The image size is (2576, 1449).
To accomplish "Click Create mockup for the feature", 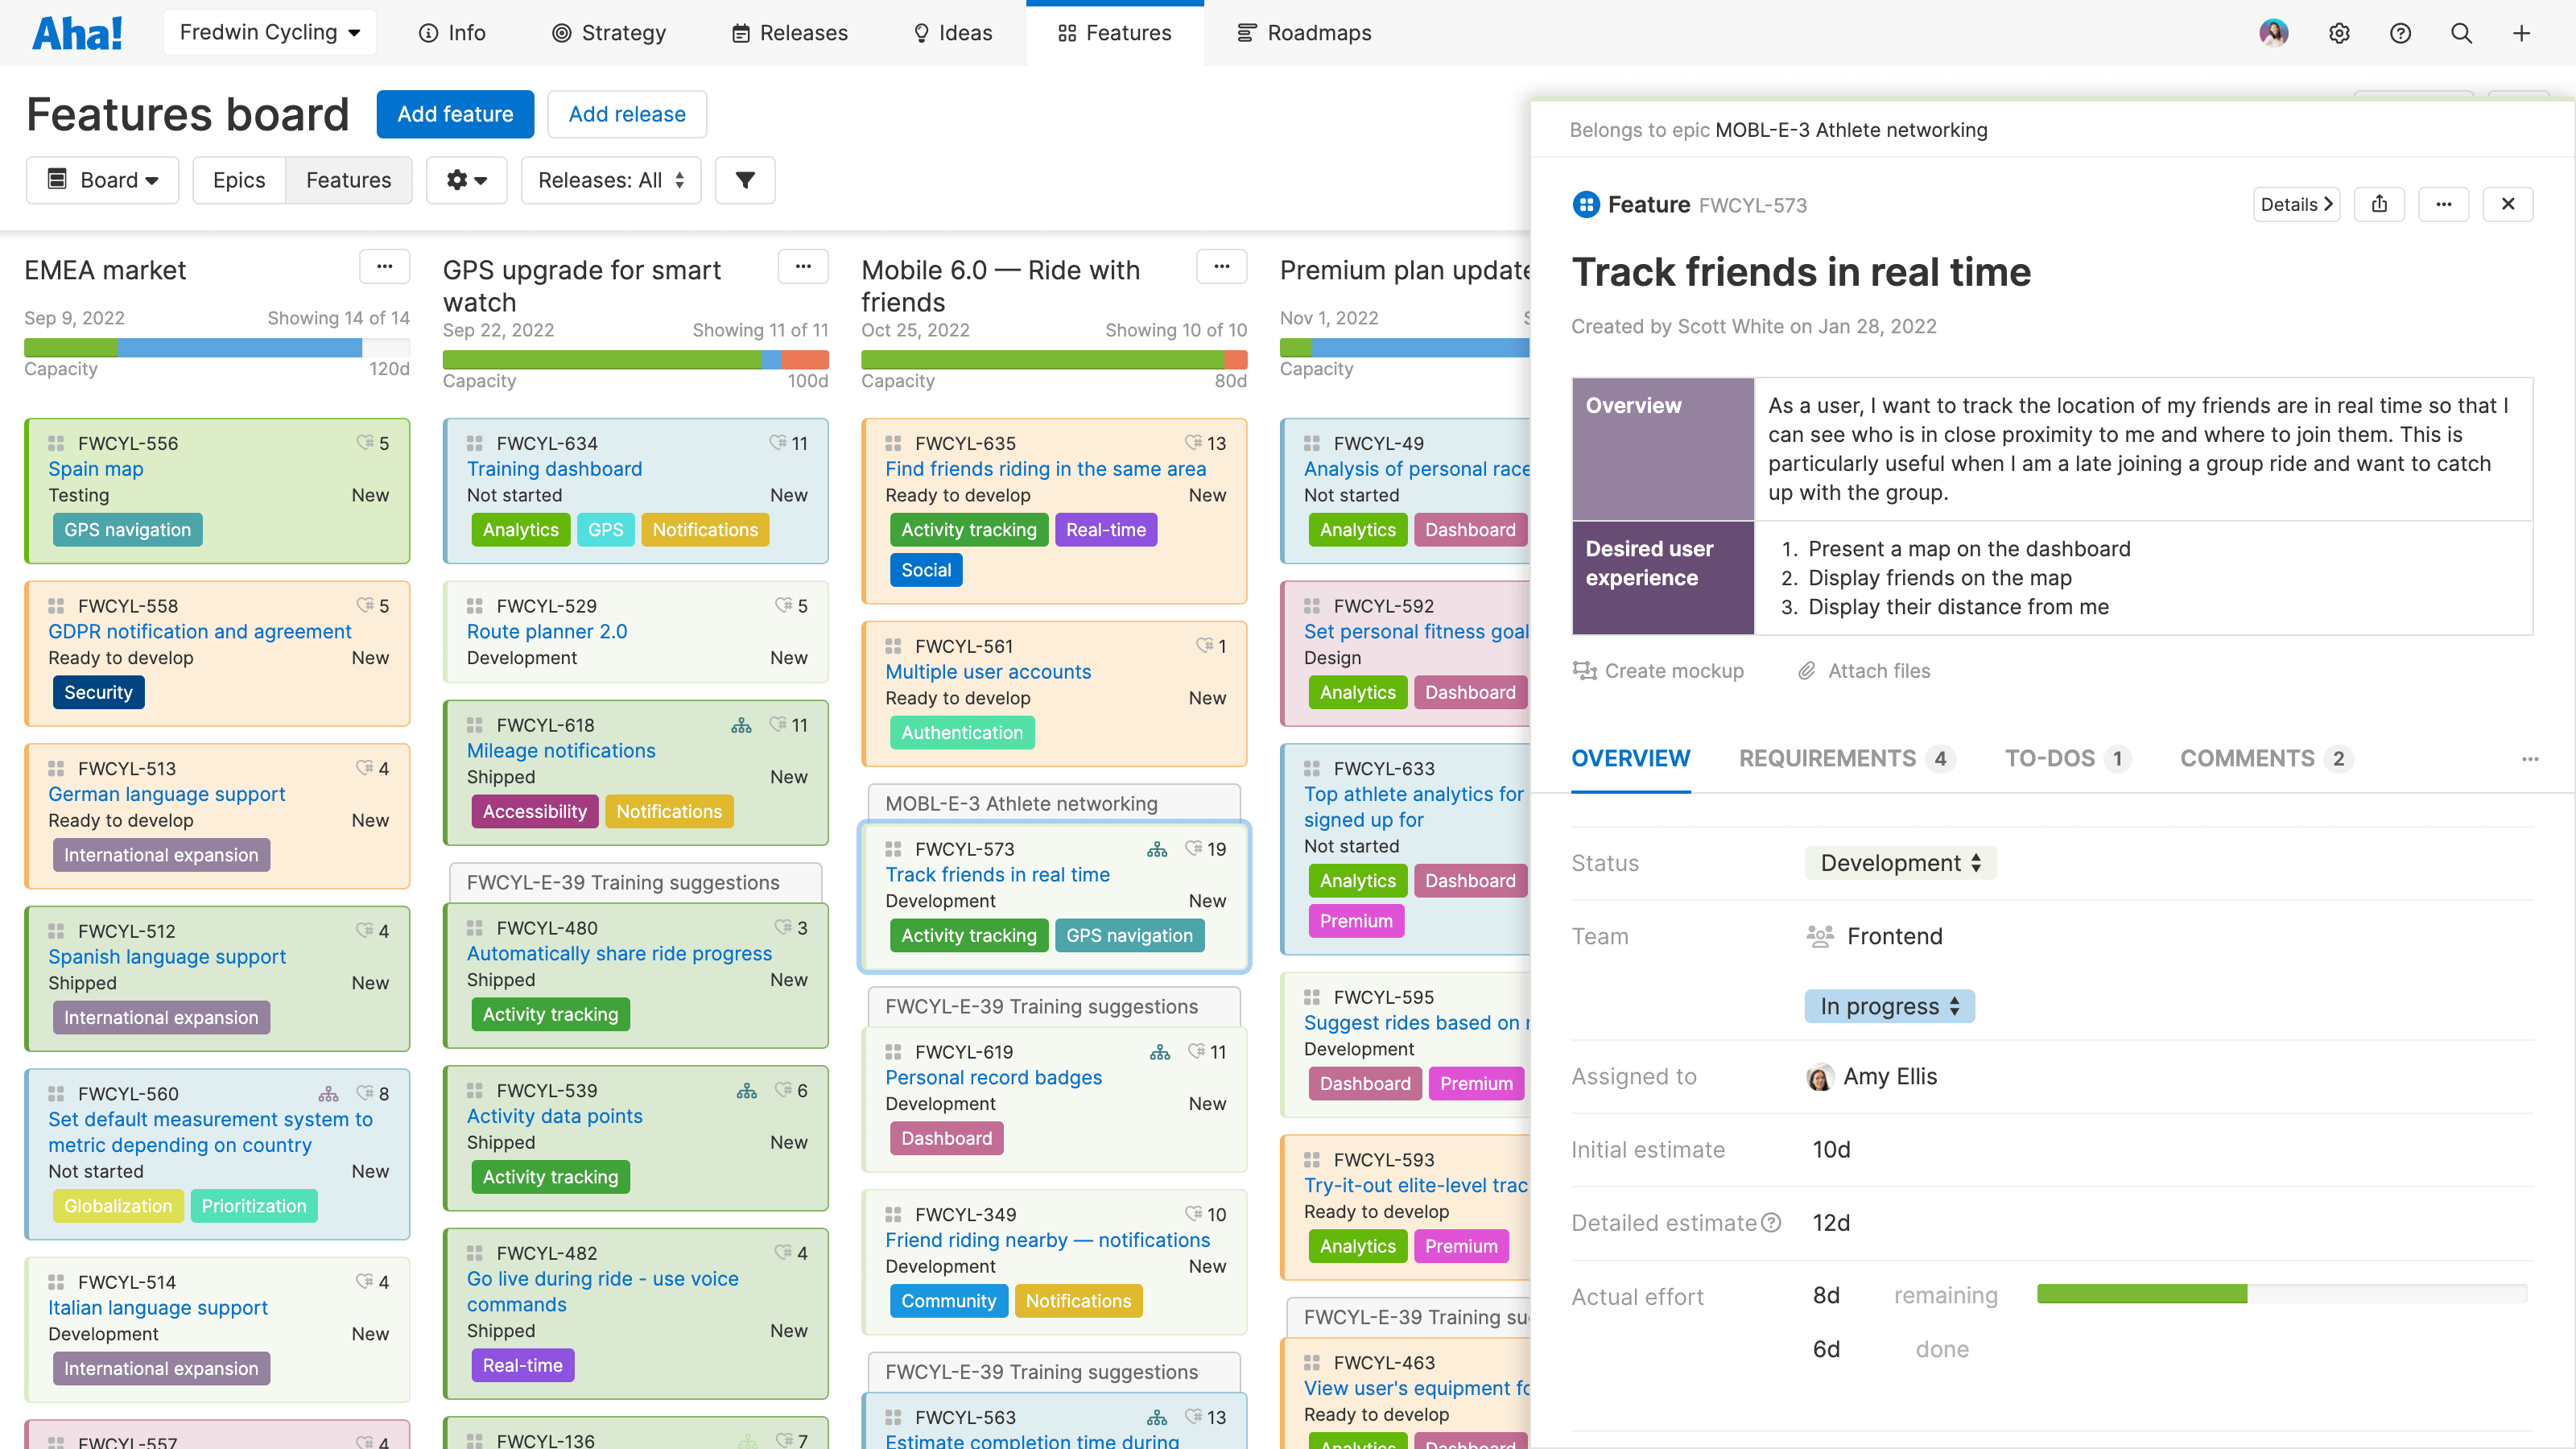I will (x=1659, y=670).
